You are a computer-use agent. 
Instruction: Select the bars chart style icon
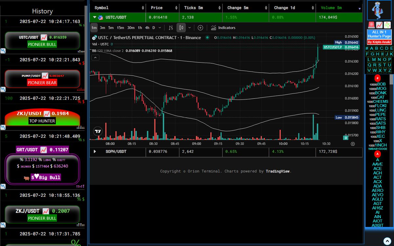click(171, 28)
